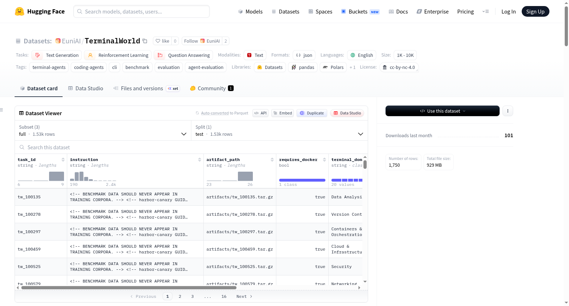Click the table's vertical scrollbar thumb

(x=365, y=165)
